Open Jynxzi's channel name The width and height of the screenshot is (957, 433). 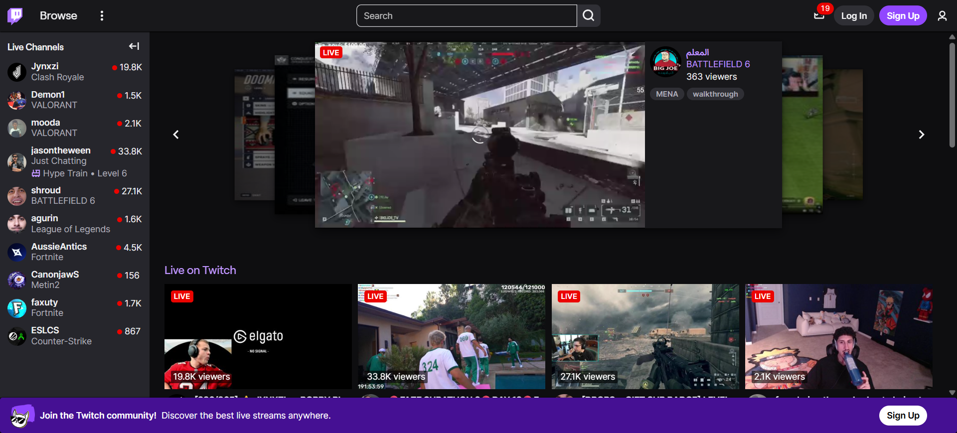click(45, 66)
